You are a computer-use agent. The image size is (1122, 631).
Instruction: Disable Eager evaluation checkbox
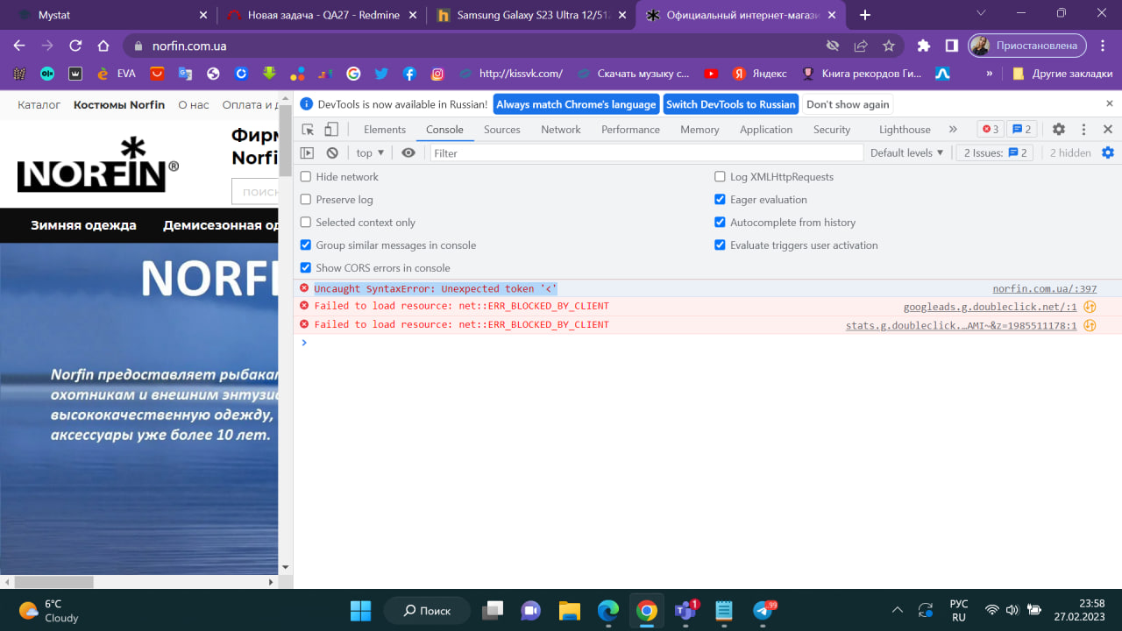point(721,200)
